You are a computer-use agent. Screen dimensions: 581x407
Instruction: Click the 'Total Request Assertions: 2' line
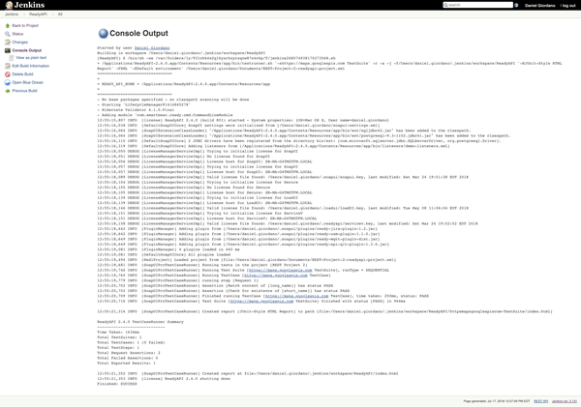[x=129, y=353]
